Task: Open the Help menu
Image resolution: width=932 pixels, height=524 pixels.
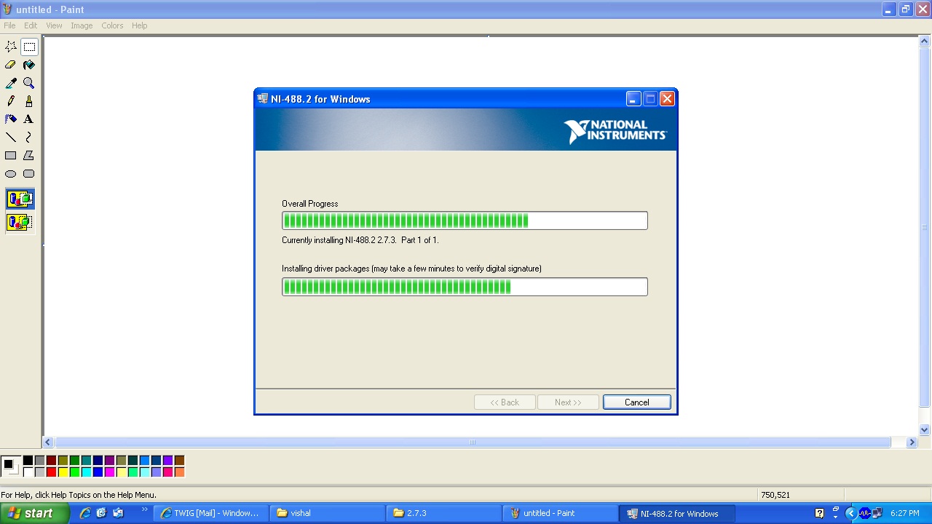Action: [140, 25]
